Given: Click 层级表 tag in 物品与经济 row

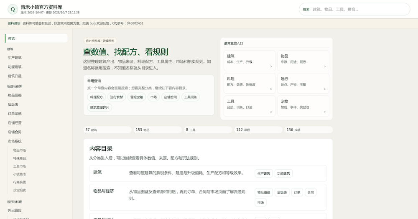Looking at the screenshot, I should pos(282,192).
